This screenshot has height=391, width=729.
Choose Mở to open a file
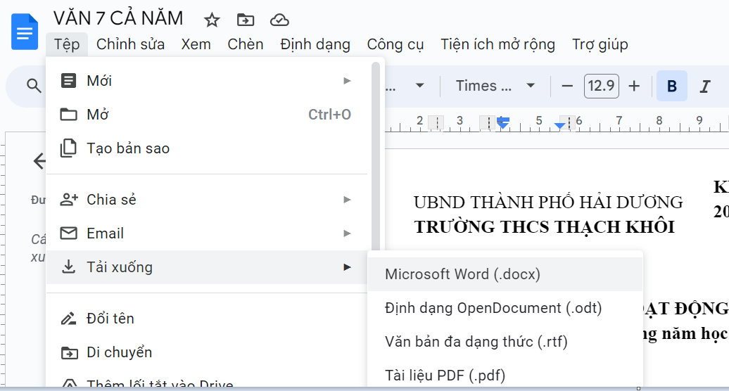(x=206, y=114)
